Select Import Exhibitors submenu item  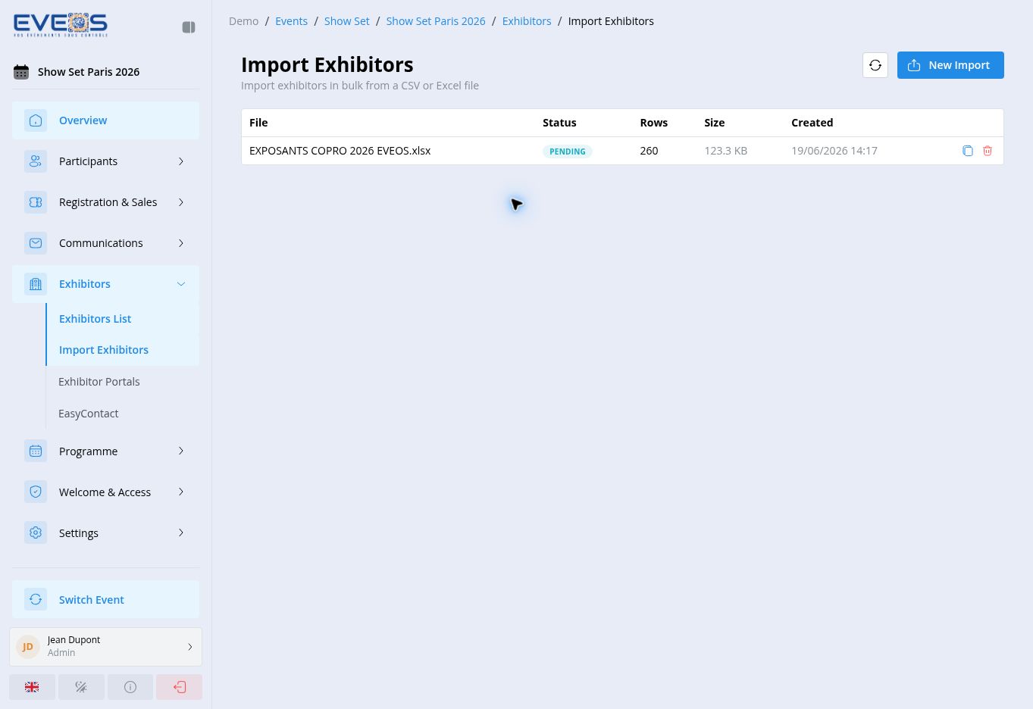[123, 350]
